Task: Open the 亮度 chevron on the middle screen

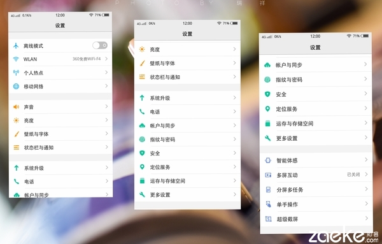Action: click(234, 49)
